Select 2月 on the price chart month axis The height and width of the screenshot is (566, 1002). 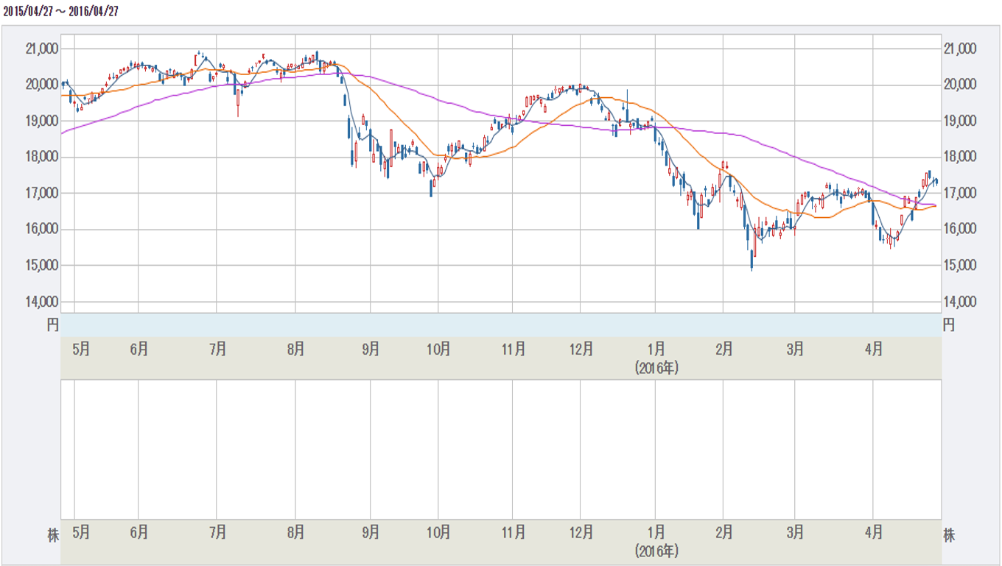tap(724, 350)
